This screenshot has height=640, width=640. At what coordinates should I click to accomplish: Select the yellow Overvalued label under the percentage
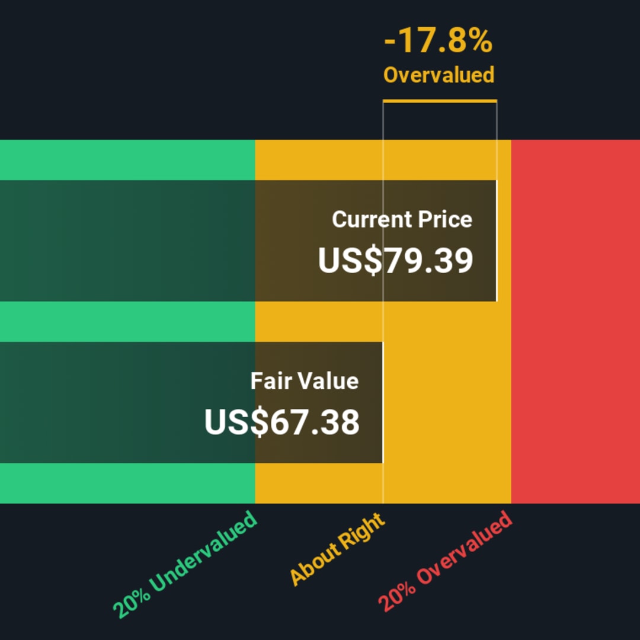(439, 75)
